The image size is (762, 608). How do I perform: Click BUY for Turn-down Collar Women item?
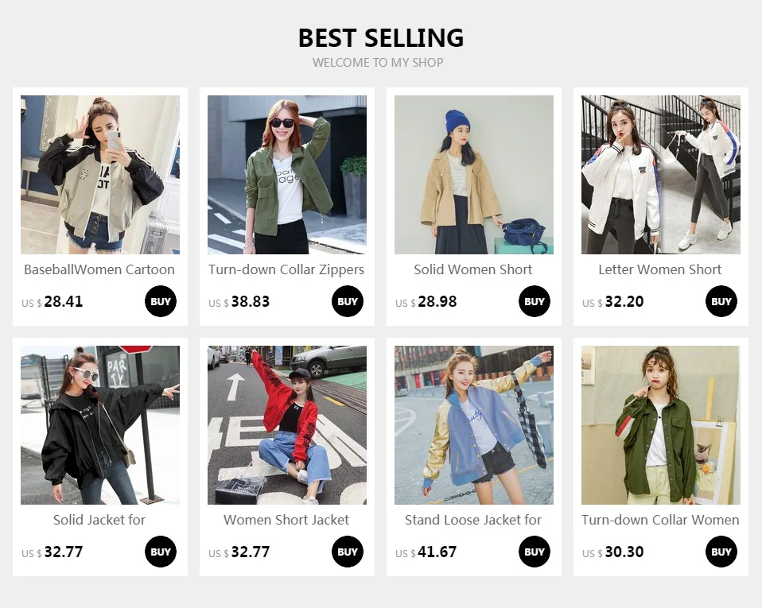tap(721, 552)
